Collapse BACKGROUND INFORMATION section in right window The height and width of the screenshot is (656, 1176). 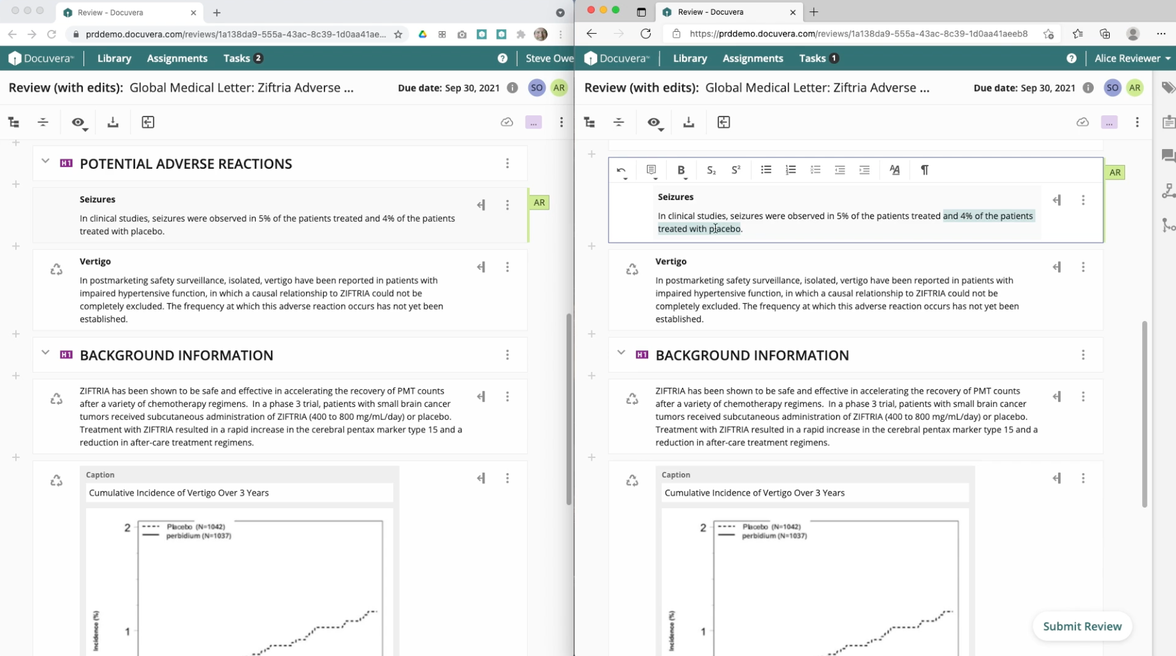click(621, 352)
